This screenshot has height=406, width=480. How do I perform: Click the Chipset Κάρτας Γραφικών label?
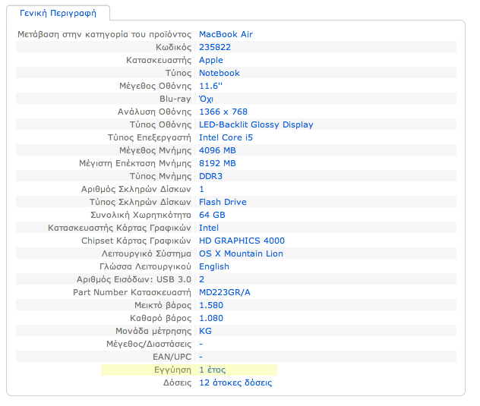(x=136, y=241)
